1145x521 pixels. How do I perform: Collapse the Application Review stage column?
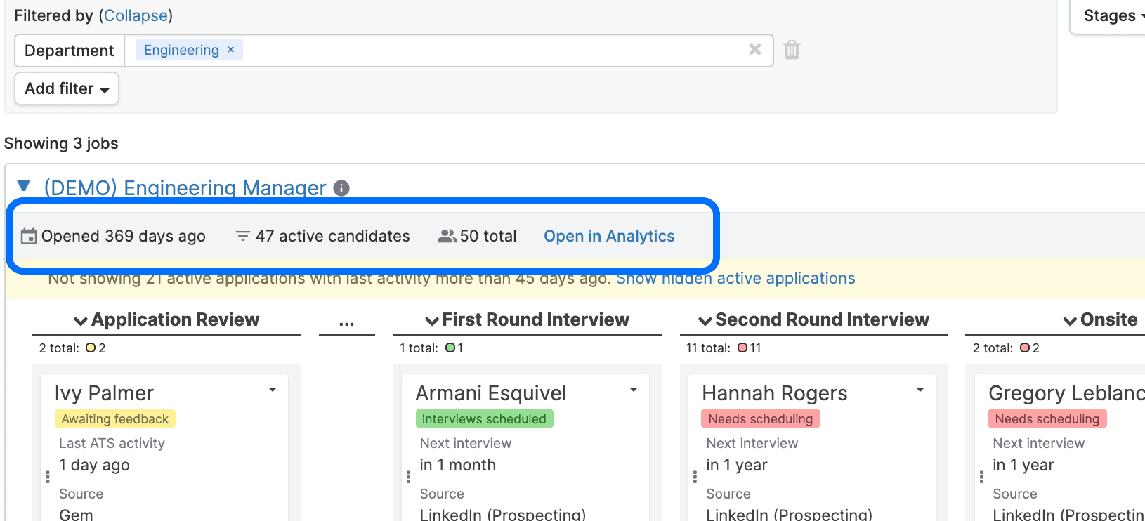[x=81, y=321]
